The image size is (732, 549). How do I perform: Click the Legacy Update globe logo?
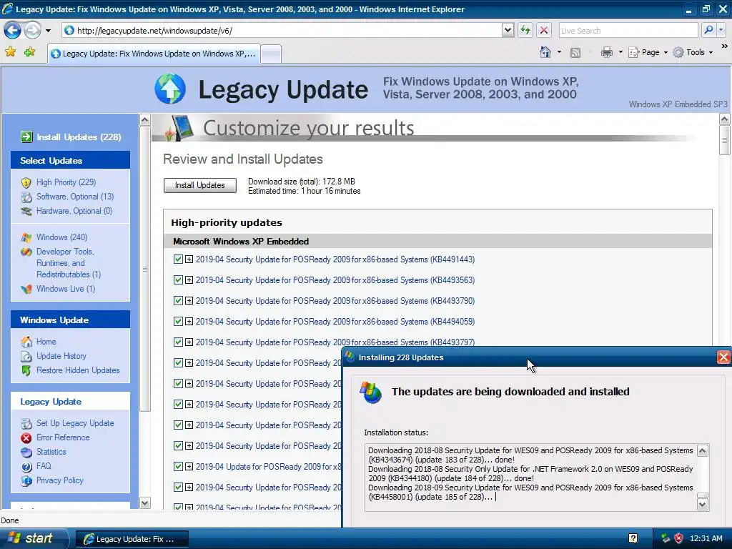[x=170, y=89]
